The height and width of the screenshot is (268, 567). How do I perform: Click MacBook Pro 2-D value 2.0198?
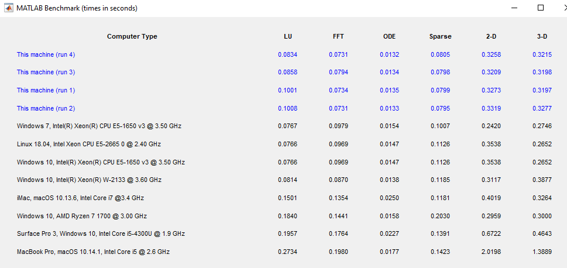pos(491,252)
